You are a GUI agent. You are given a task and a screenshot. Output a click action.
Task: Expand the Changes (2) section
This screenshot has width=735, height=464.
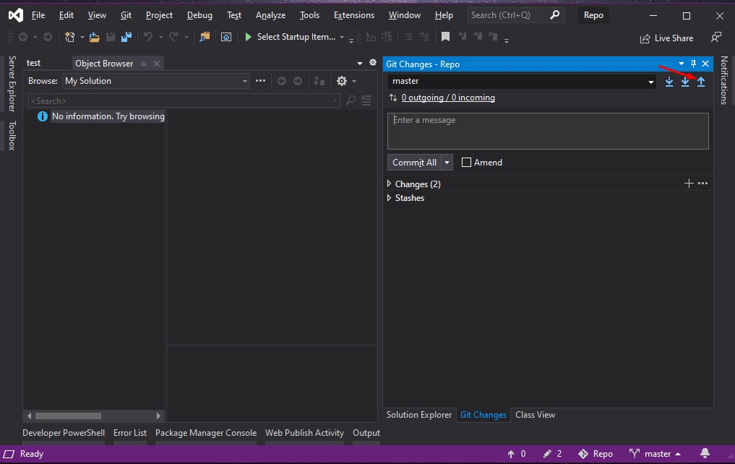[x=390, y=184]
